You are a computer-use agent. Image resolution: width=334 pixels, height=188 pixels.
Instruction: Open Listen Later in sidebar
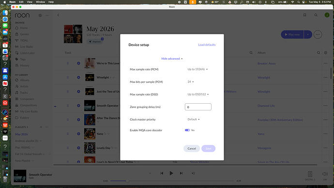click(x=27, y=53)
